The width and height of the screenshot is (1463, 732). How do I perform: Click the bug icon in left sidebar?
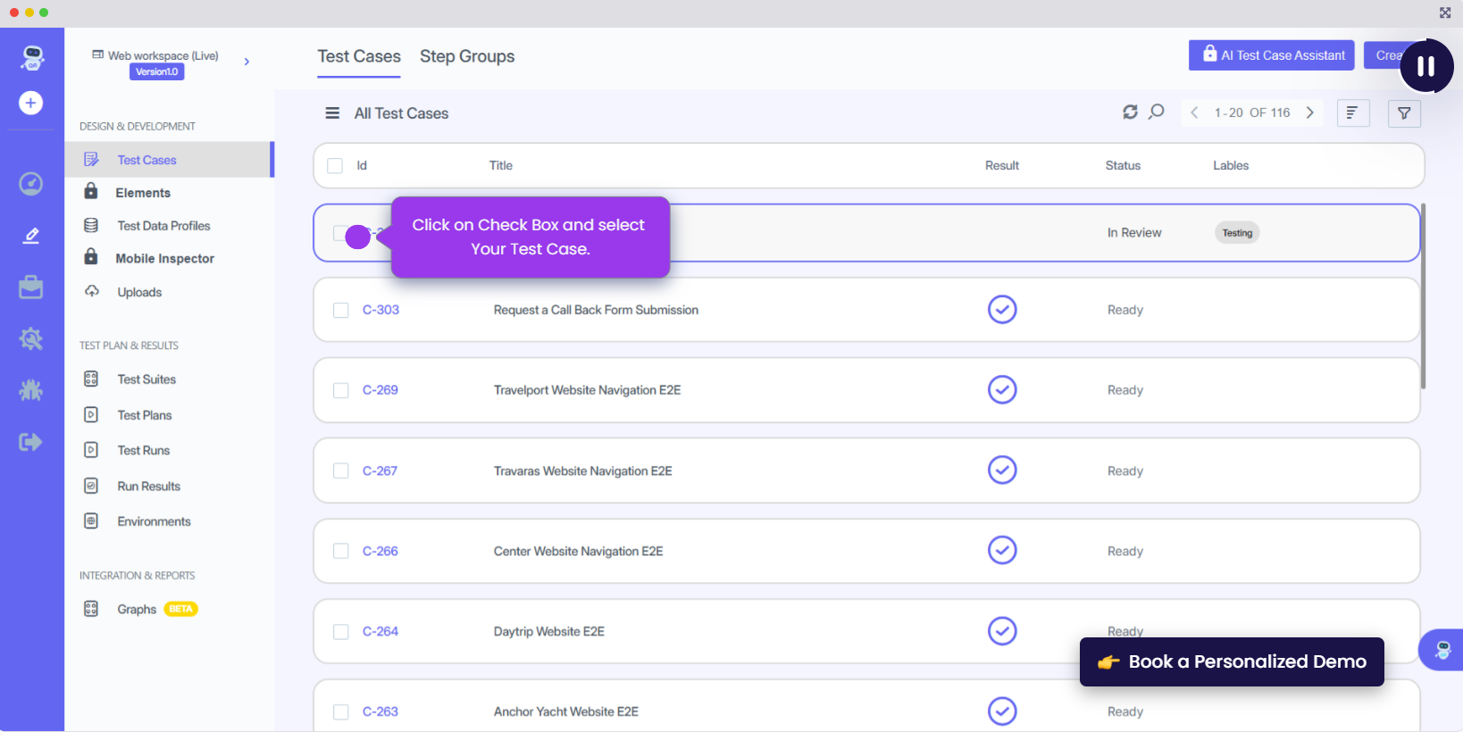31,390
